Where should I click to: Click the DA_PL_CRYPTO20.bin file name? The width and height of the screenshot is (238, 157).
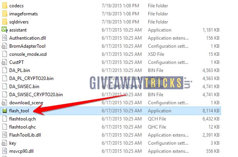pyautogui.click(x=31, y=78)
